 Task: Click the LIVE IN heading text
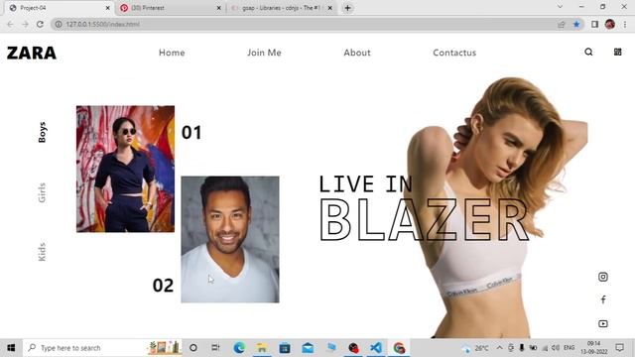click(366, 184)
